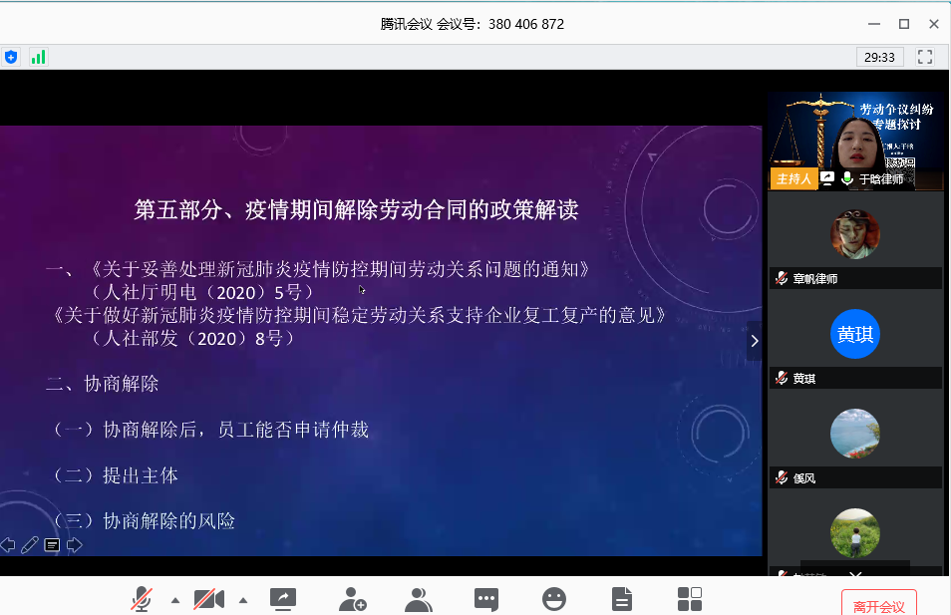The width and height of the screenshot is (951, 615).
Task: Open the chat window
Action: click(486, 599)
